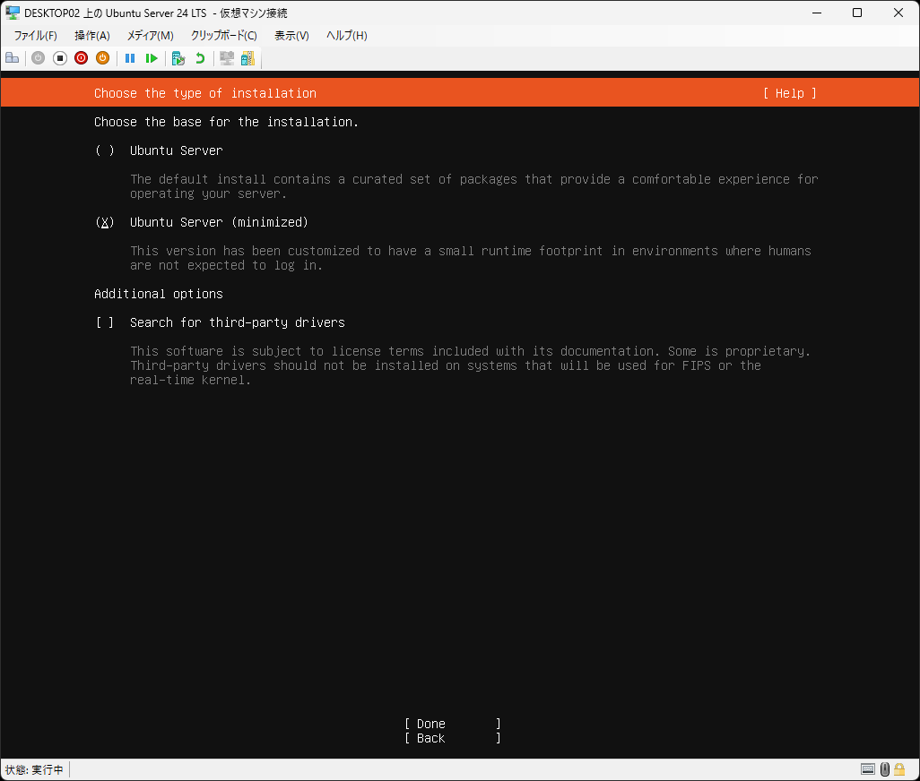Open the ヘルプ(H) menu
The width and height of the screenshot is (920, 781).
[347, 36]
